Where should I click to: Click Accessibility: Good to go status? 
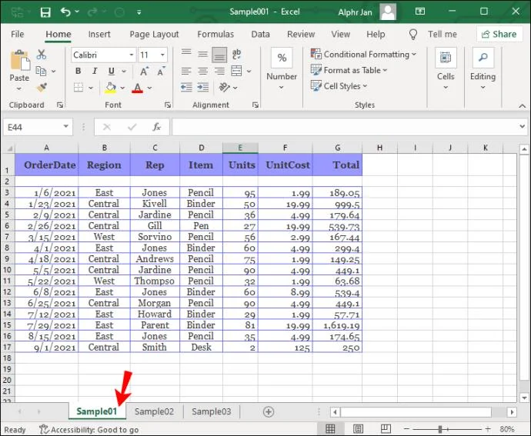pyautogui.click(x=89, y=430)
